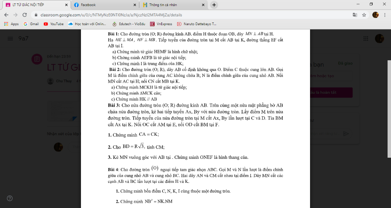Viewport: 391px width, 208px height.
Task: Click the assignment clipboard icon
Action: (x=36, y=59)
